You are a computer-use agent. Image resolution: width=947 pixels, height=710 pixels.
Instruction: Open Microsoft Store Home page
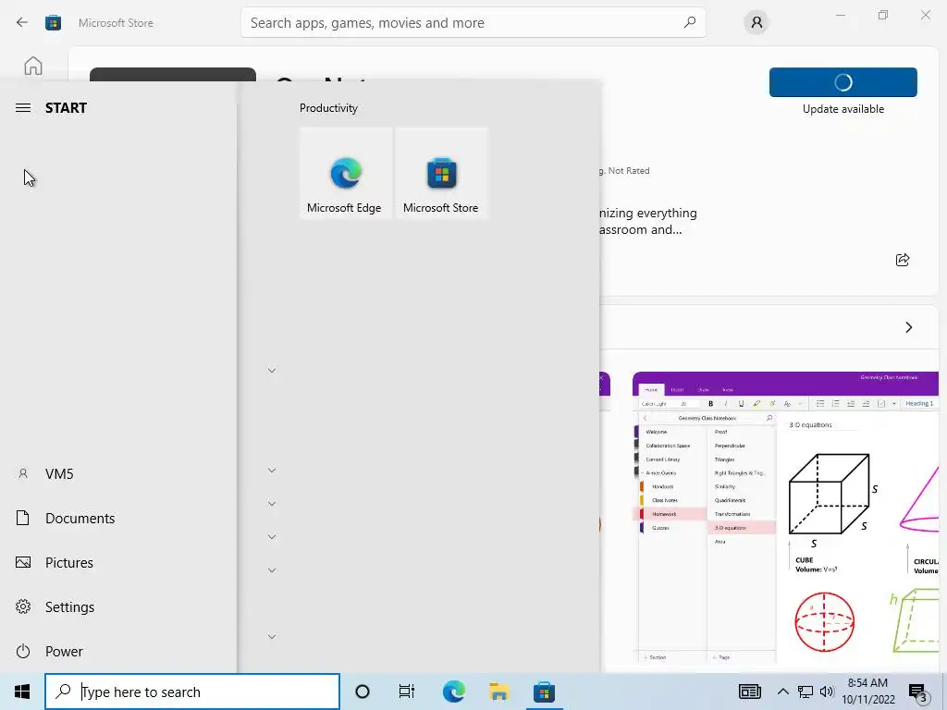(x=33, y=66)
